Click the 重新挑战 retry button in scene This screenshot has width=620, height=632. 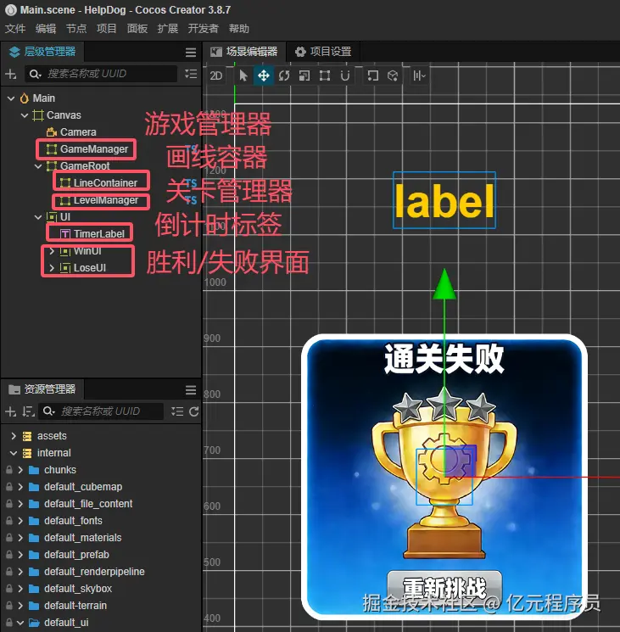[444, 588]
